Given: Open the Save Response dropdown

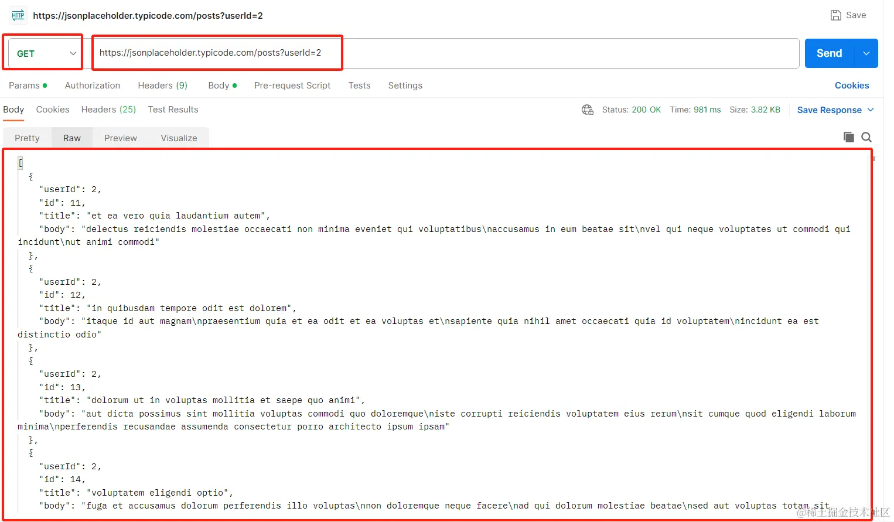Looking at the screenshot, I should [835, 110].
